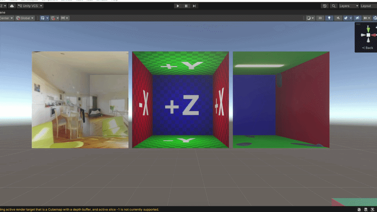Toggle the Gizmos button

[x=375, y=18]
